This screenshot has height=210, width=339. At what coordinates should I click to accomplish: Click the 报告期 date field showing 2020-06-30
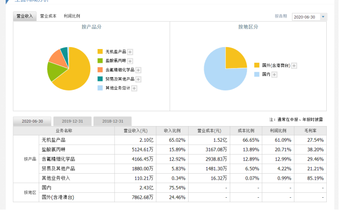pos(306,17)
